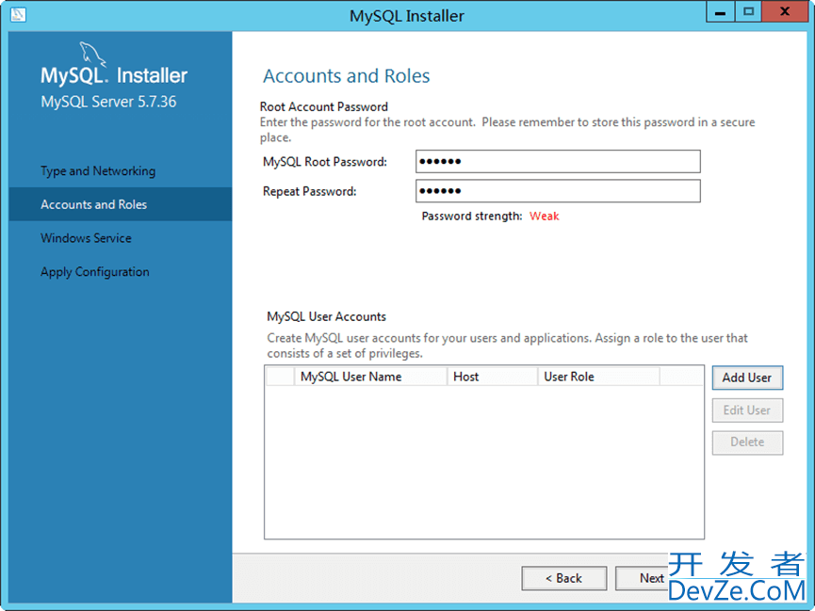Maximize the MySQL Installer window
Viewport: 815px width, 611px height.
(748, 12)
